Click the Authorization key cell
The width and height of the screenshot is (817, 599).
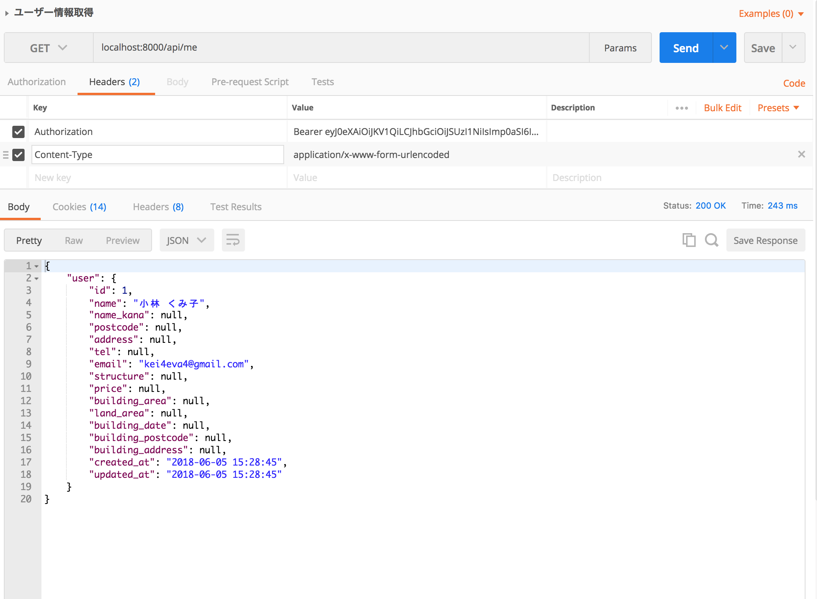point(157,132)
